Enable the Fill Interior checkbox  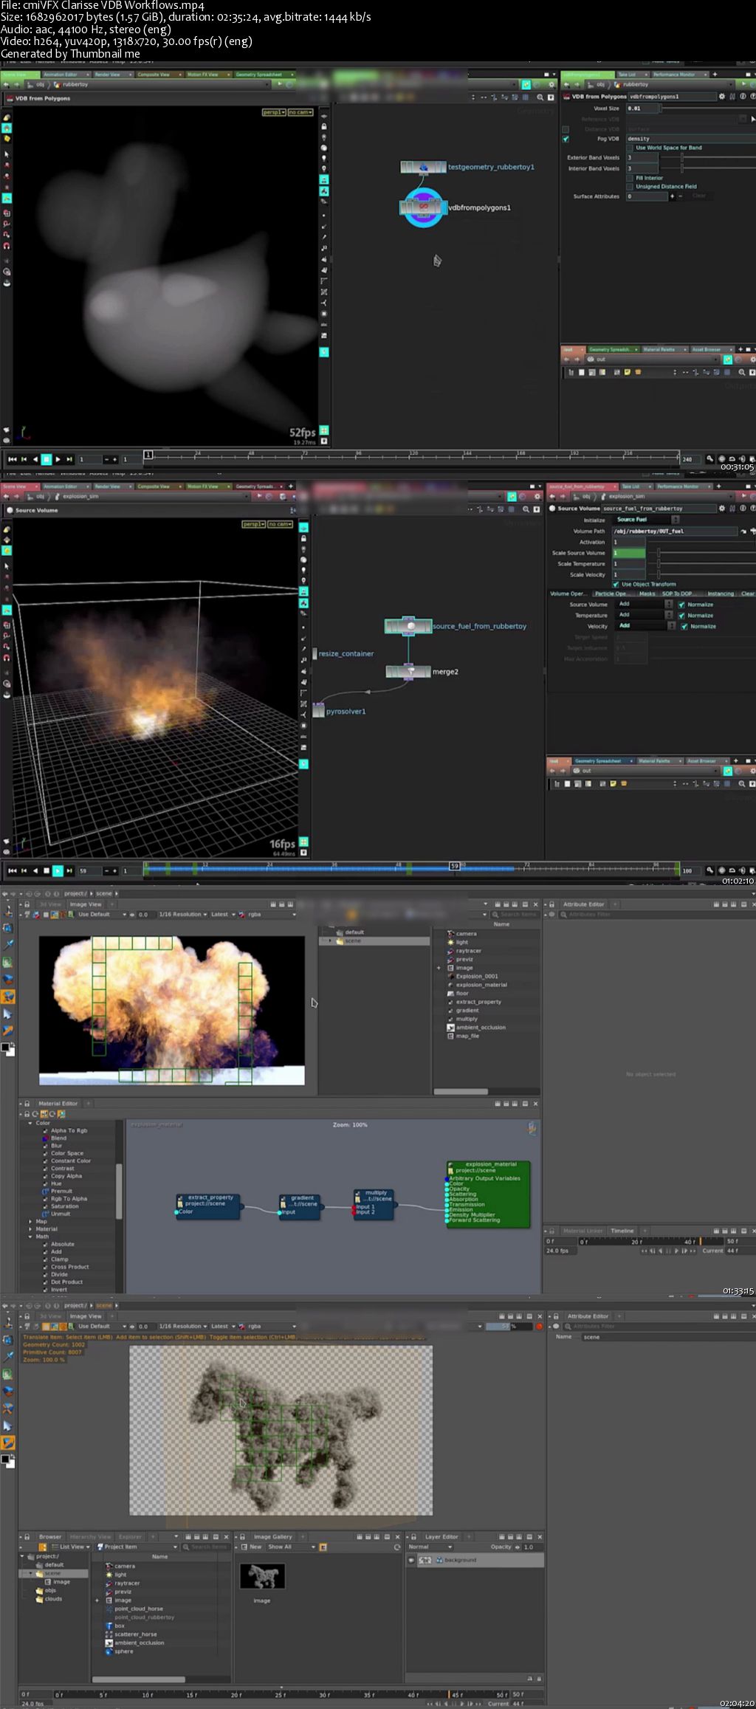click(630, 178)
